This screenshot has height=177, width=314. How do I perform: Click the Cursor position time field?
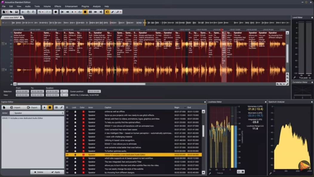[94, 91]
